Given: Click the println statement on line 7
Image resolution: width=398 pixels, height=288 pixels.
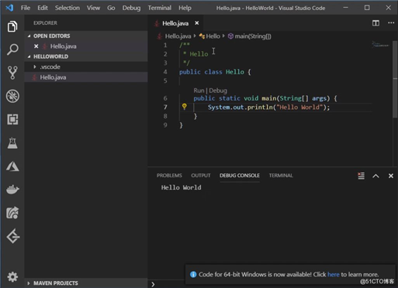Looking at the screenshot, I should (268, 107).
